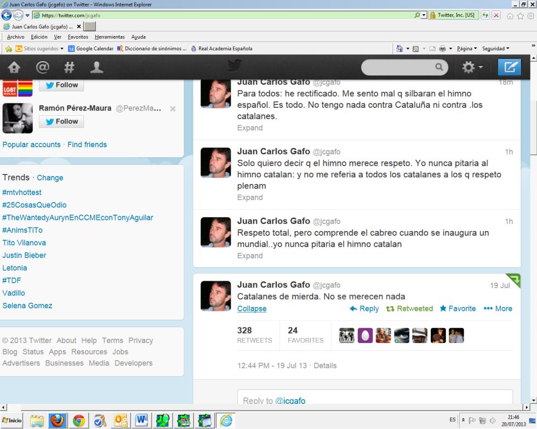Open the Twitter settings gear menu

[472, 67]
